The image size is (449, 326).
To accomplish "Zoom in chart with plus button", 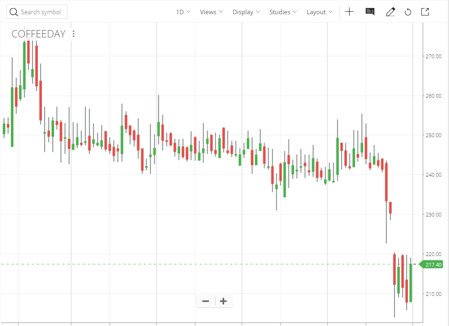I will click(223, 301).
